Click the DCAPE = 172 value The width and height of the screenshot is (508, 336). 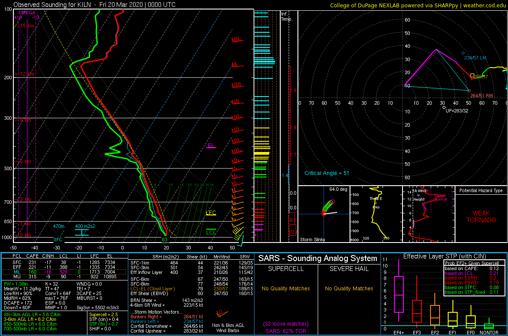pyautogui.click(x=18, y=302)
